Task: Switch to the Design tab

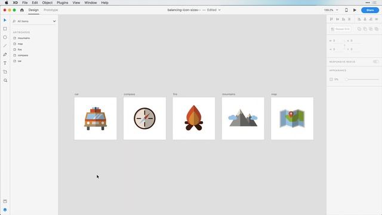Action: 33,10
